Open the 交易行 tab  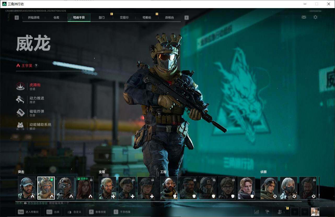coord(124,17)
